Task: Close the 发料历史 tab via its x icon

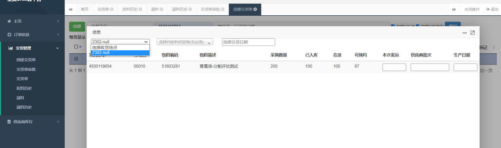Action: [x=140, y=9]
